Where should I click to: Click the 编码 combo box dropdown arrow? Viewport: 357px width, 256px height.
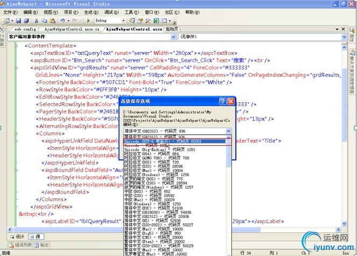click(229, 131)
